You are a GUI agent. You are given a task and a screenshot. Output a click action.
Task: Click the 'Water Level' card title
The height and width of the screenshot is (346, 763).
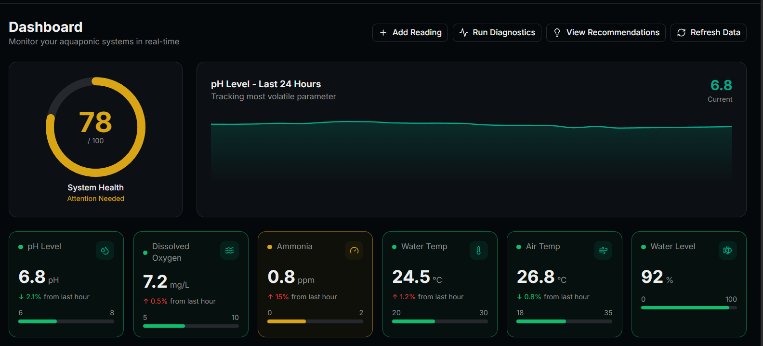pos(673,246)
